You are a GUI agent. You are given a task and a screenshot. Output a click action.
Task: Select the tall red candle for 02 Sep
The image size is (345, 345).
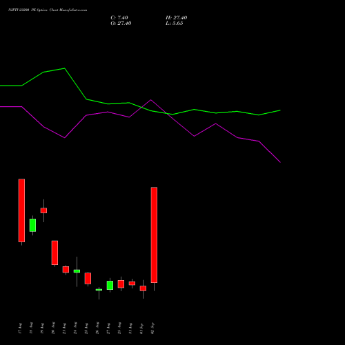coord(154,235)
